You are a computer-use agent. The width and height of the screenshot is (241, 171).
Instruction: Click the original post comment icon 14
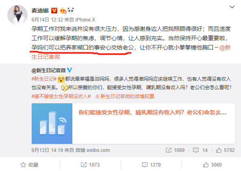(x=200, y=150)
